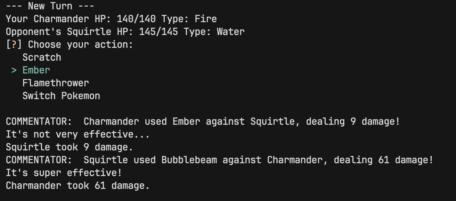Click the "Squirtle took 9 damage." line
Image resolution: width=456 pixels, height=201 pixels.
[70, 147]
